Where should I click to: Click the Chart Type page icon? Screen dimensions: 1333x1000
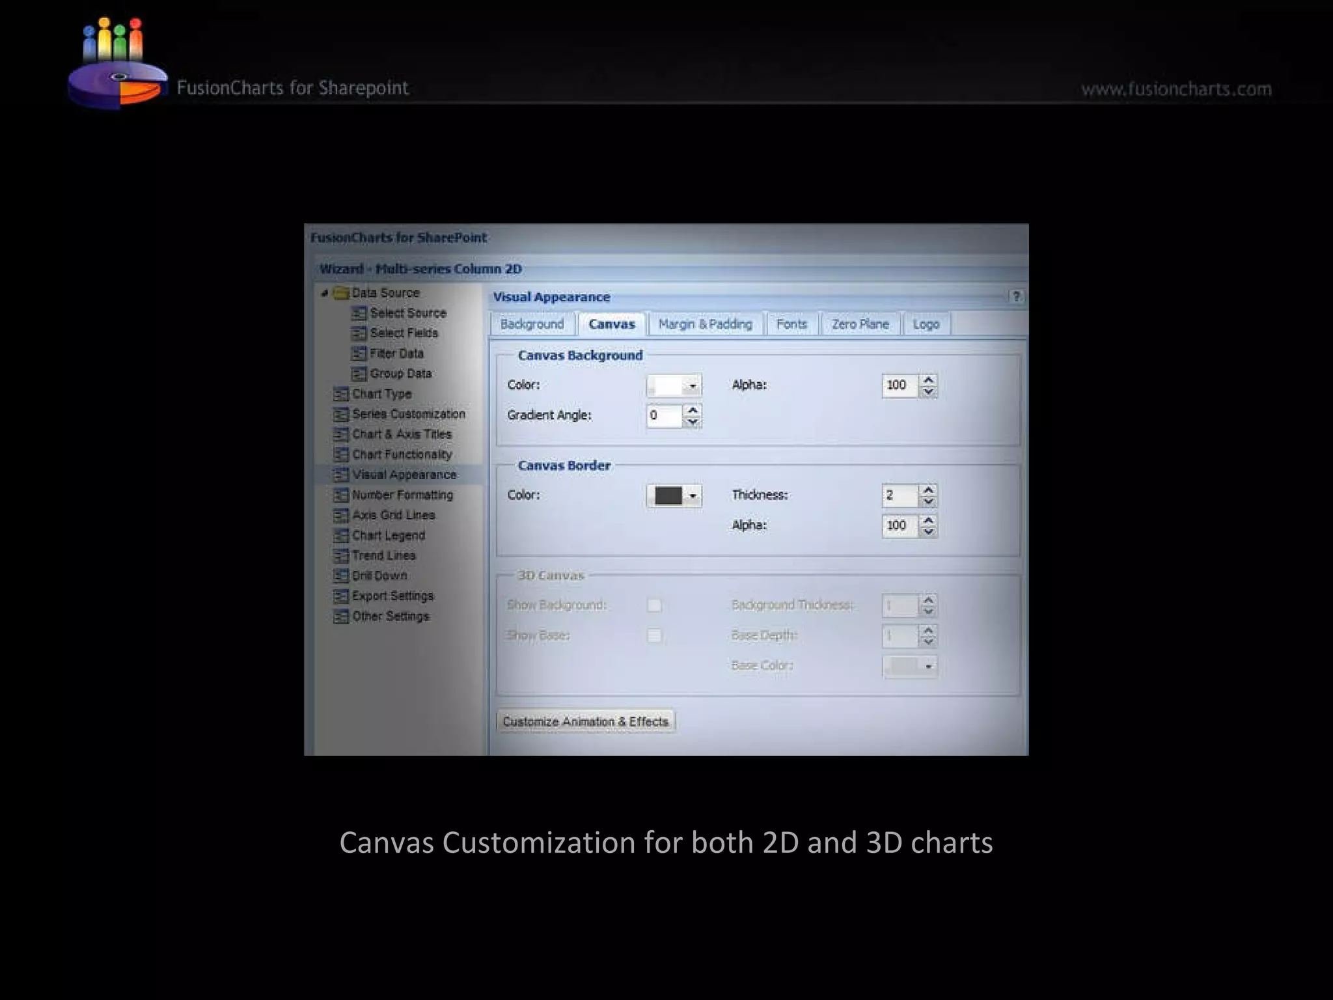(340, 394)
